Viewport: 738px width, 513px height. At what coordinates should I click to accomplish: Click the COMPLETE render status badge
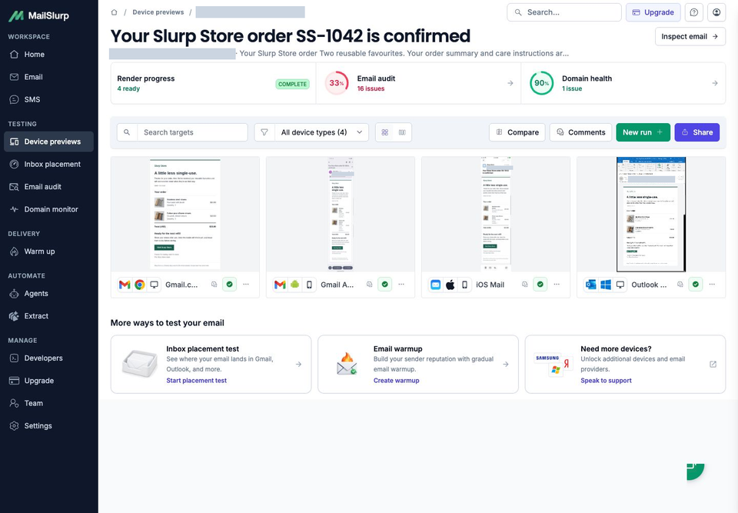[292, 84]
